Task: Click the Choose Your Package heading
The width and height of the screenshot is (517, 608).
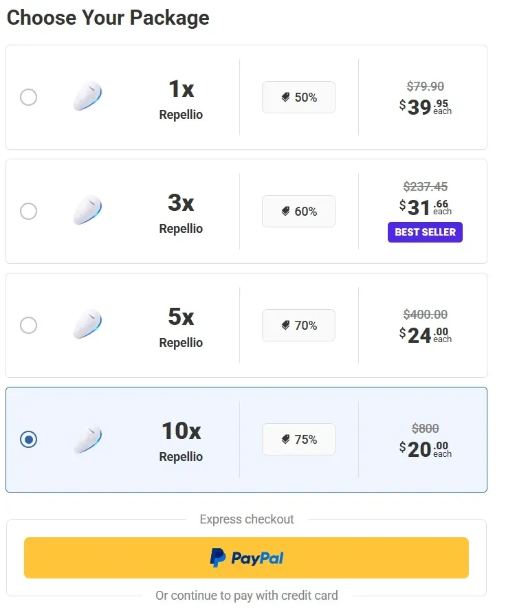Action: click(x=107, y=18)
